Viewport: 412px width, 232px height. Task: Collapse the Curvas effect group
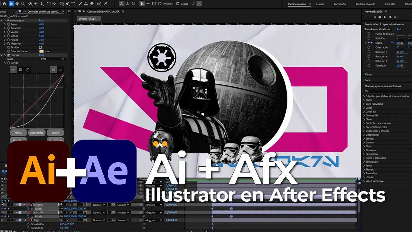point(2,55)
